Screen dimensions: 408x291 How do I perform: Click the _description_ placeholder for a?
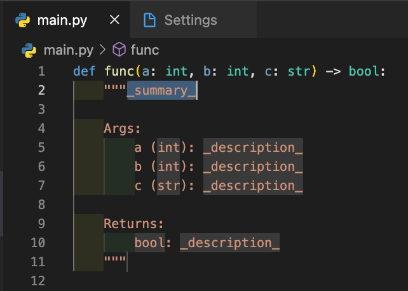click(x=253, y=147)
